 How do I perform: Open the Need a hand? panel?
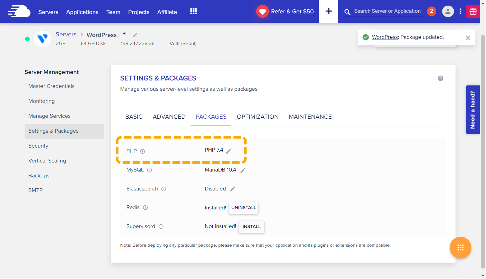pyautogui.click(x=473, y=110)
